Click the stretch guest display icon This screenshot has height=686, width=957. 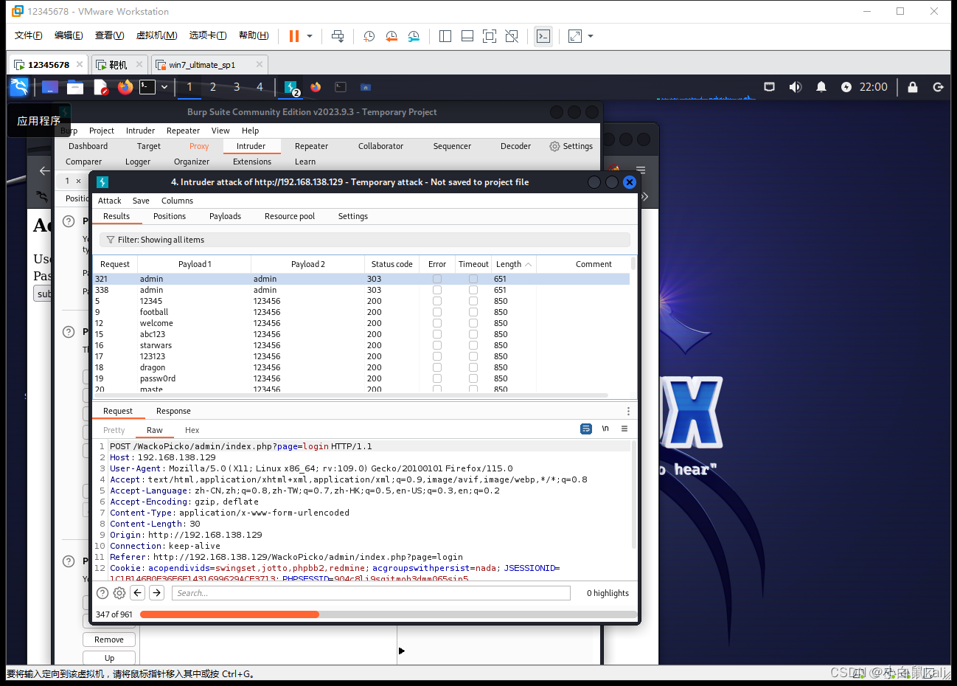click(x=575, y=36)
